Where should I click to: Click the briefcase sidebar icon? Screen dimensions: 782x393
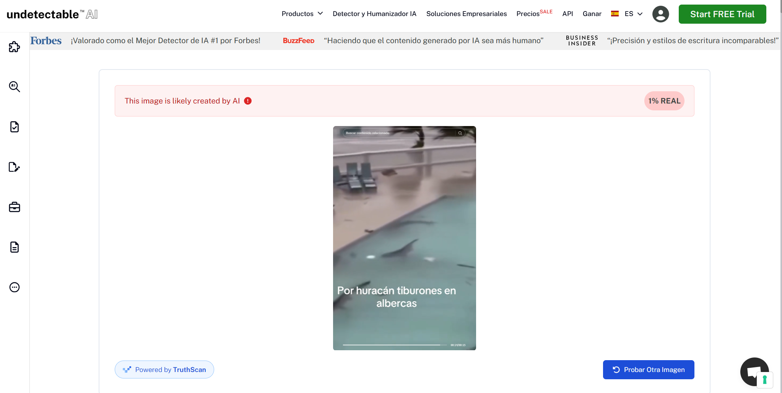coord(14,207)
